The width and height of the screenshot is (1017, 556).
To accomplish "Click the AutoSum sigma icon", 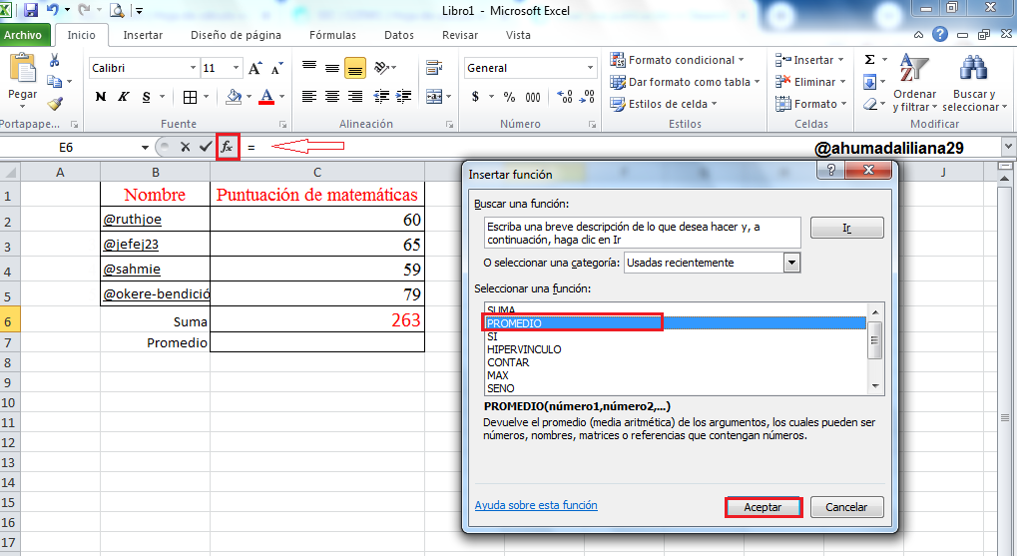I will [x=869, y=60].
